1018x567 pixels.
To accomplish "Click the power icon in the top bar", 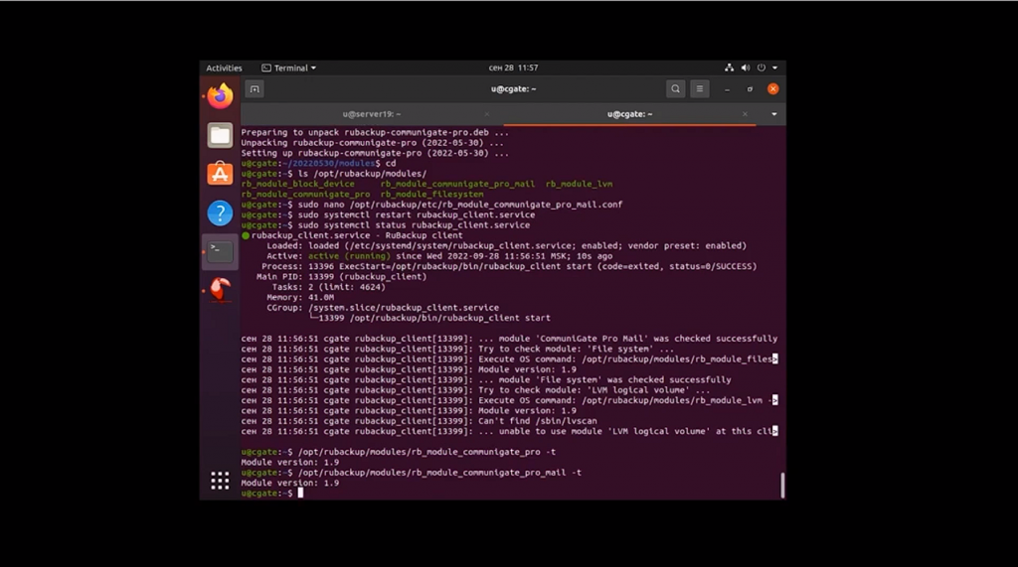I will click(x=761, y=68).
